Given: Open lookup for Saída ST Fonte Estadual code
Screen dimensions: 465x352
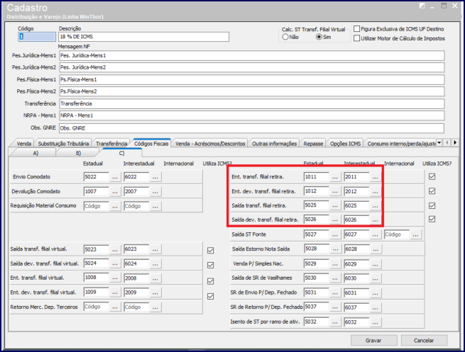Looking at the screenshot, I should point(335,234).
